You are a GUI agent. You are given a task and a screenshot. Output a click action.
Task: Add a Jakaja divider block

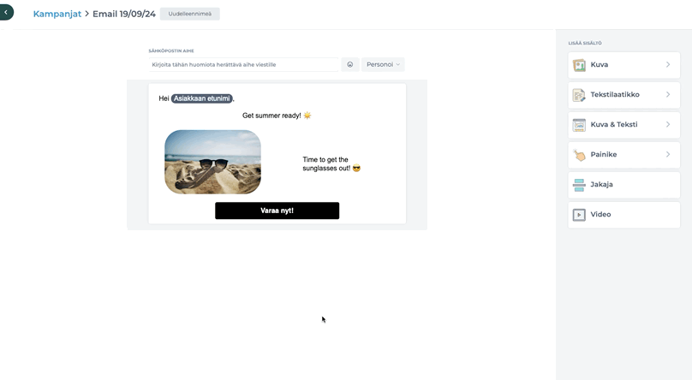(624, 185)
